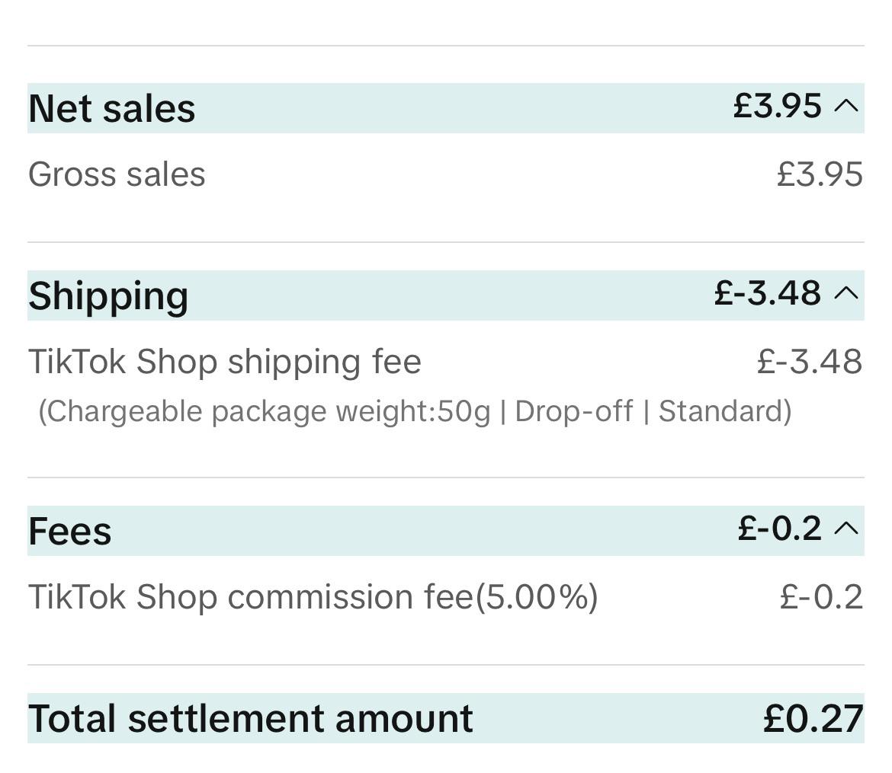Click the Gross sales label
892x773 pixels.
coord(116,174)
